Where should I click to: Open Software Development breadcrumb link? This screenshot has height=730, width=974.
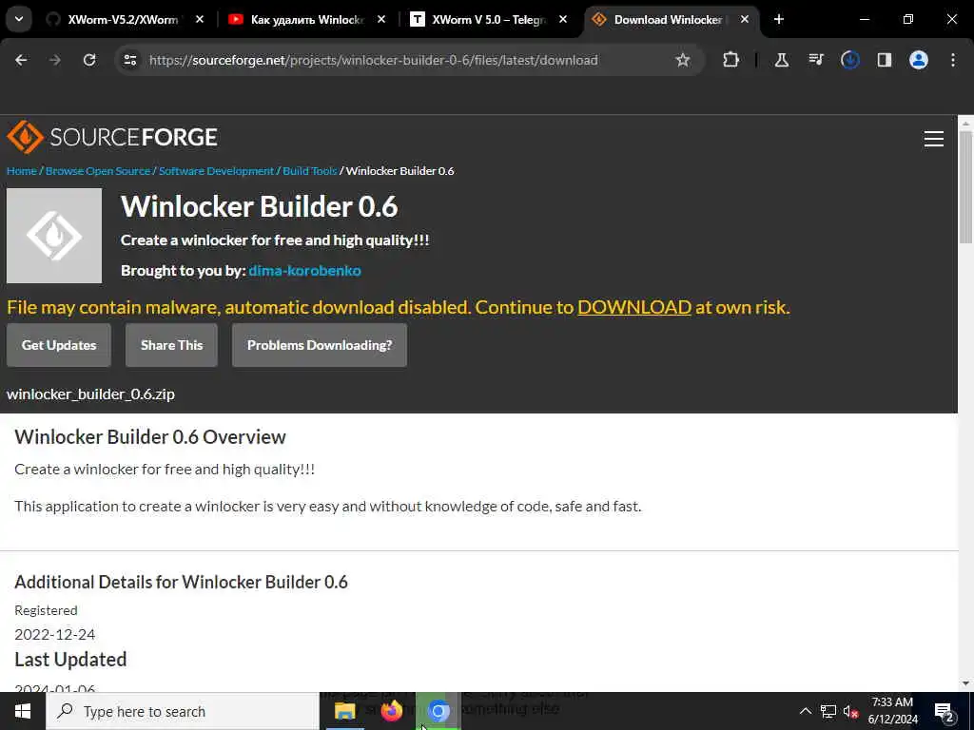coord(216,171)
